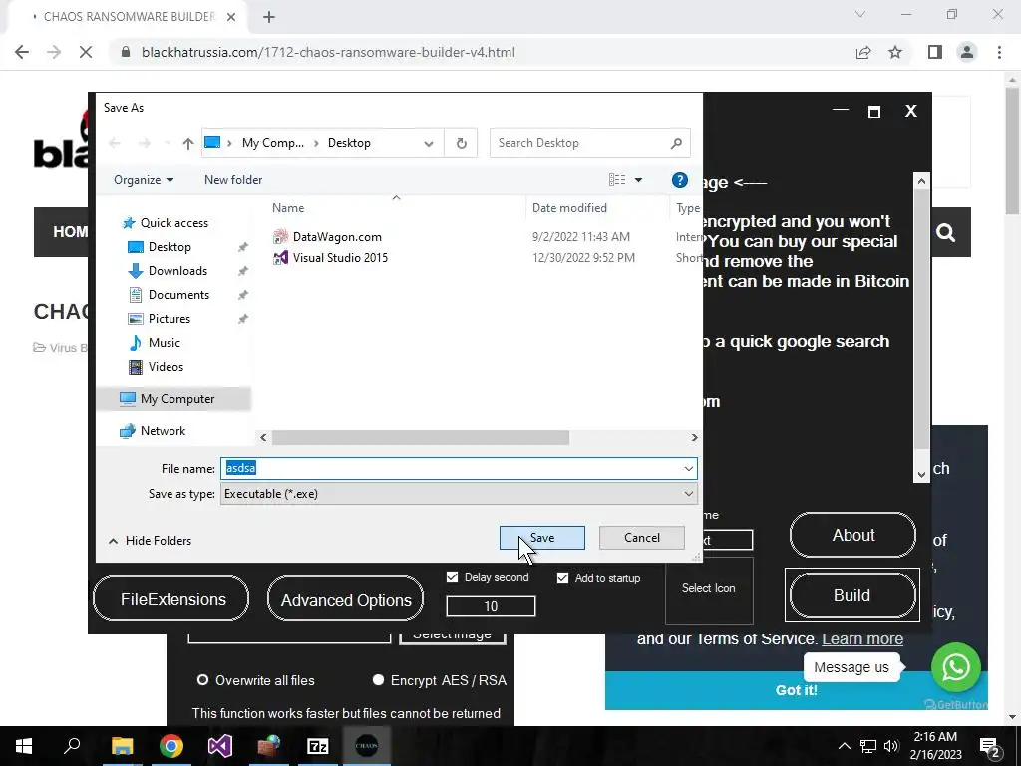Viewport: 1021px width, 766px height.
Task: Open the view options dropdown arrow
Action: [639, 180]
